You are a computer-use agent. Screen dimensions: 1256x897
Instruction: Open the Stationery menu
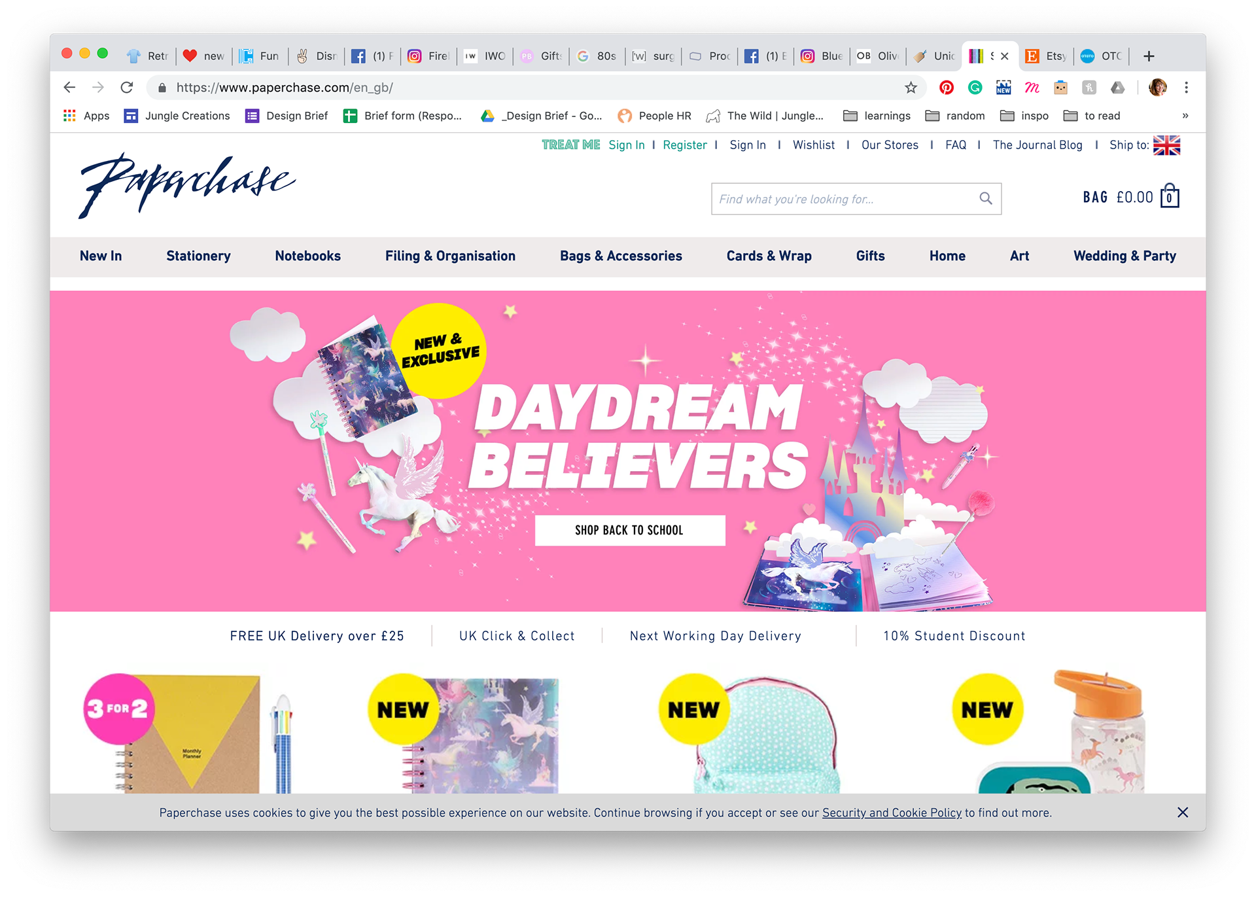[x=198, y=256]
